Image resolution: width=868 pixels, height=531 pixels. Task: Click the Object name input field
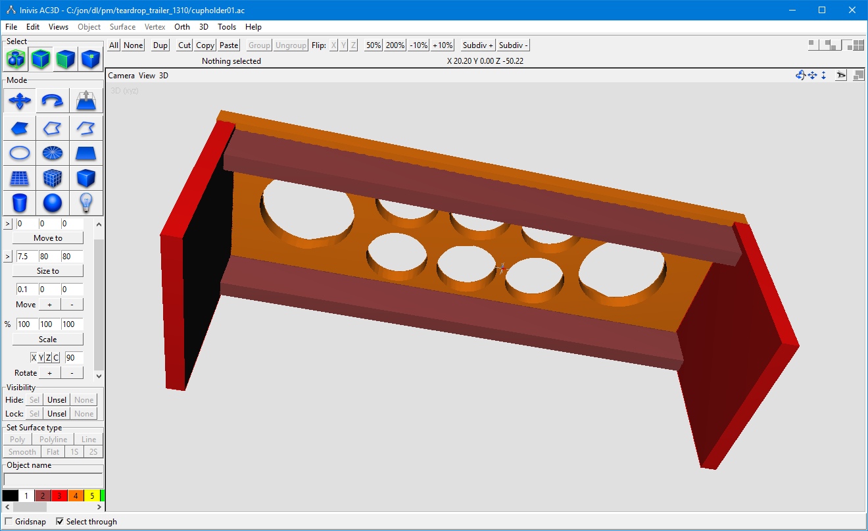(53, 480)
